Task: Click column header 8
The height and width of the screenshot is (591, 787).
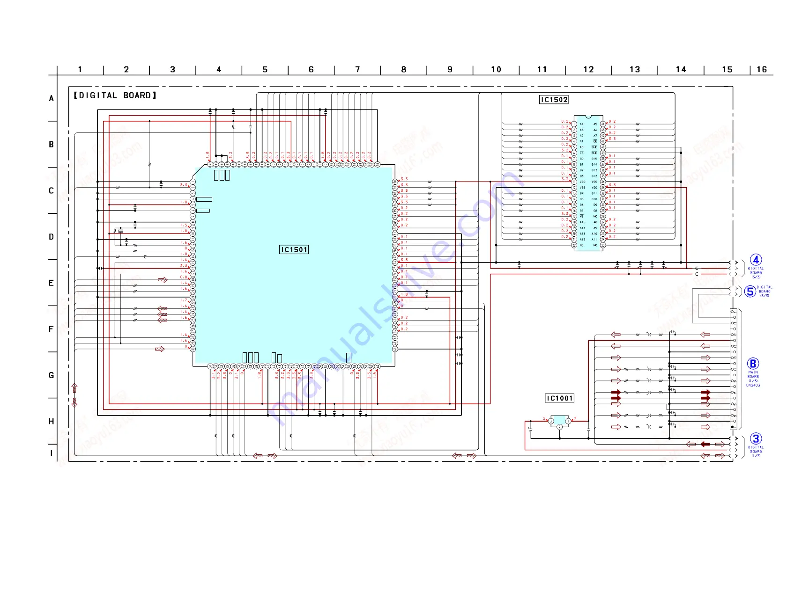Action: [404, 69]
